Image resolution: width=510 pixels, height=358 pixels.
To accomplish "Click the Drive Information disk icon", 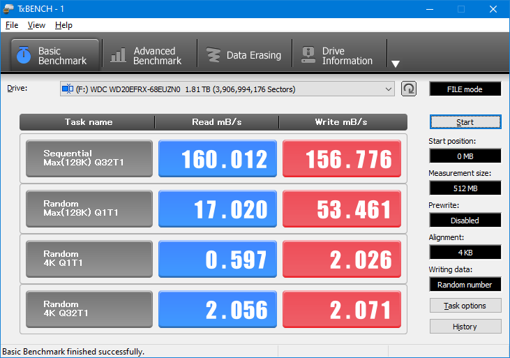I will point(308,55).
